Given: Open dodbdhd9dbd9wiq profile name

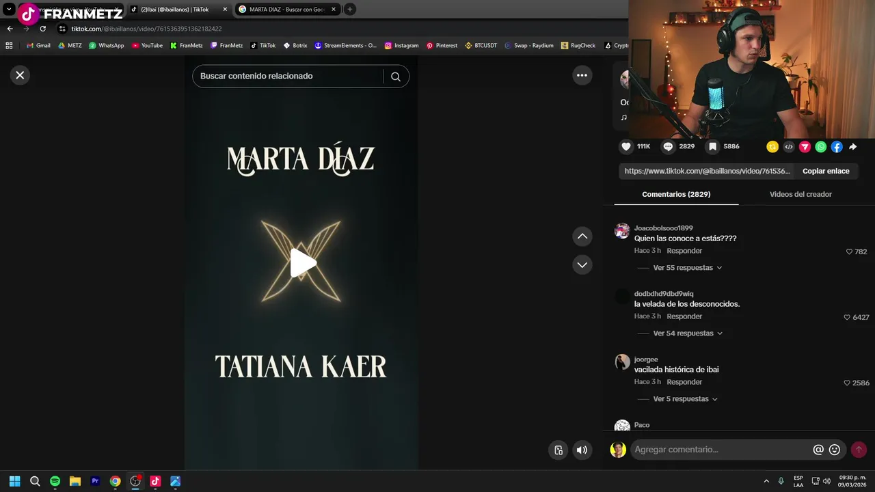Looking at the screenshot, I should (x=664, y=294).
